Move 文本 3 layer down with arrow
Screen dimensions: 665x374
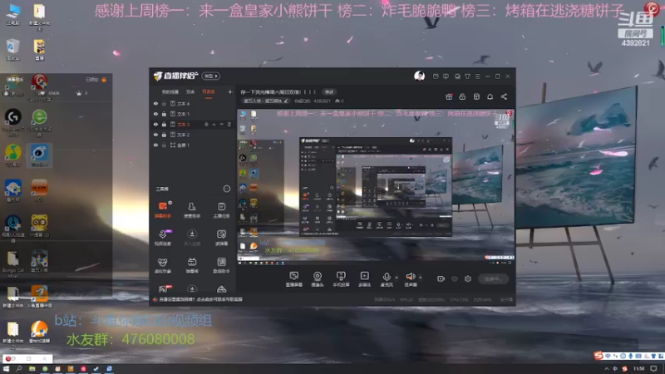tap(221, 124)
